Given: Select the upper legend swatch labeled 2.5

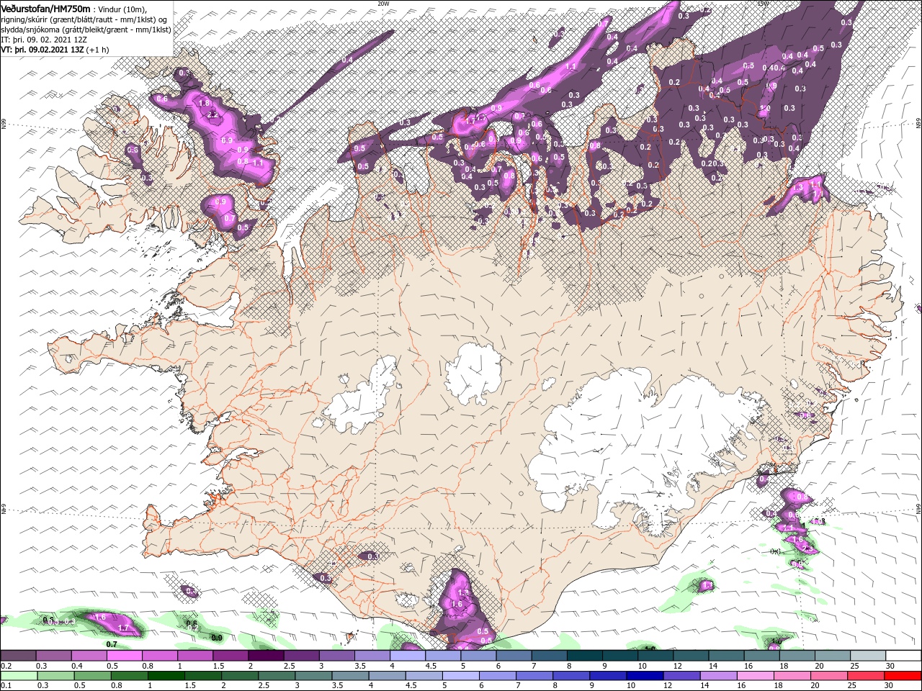Looking at the screenshot, I should 300,656.
